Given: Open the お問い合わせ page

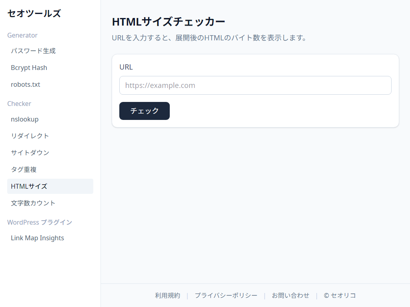Looking at the screenshot, I should [x=291, y=295].
